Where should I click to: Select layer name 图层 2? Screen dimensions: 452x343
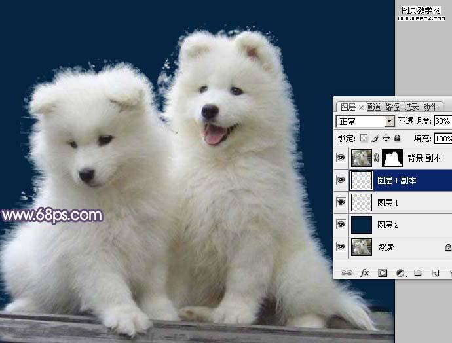[388, 225]
